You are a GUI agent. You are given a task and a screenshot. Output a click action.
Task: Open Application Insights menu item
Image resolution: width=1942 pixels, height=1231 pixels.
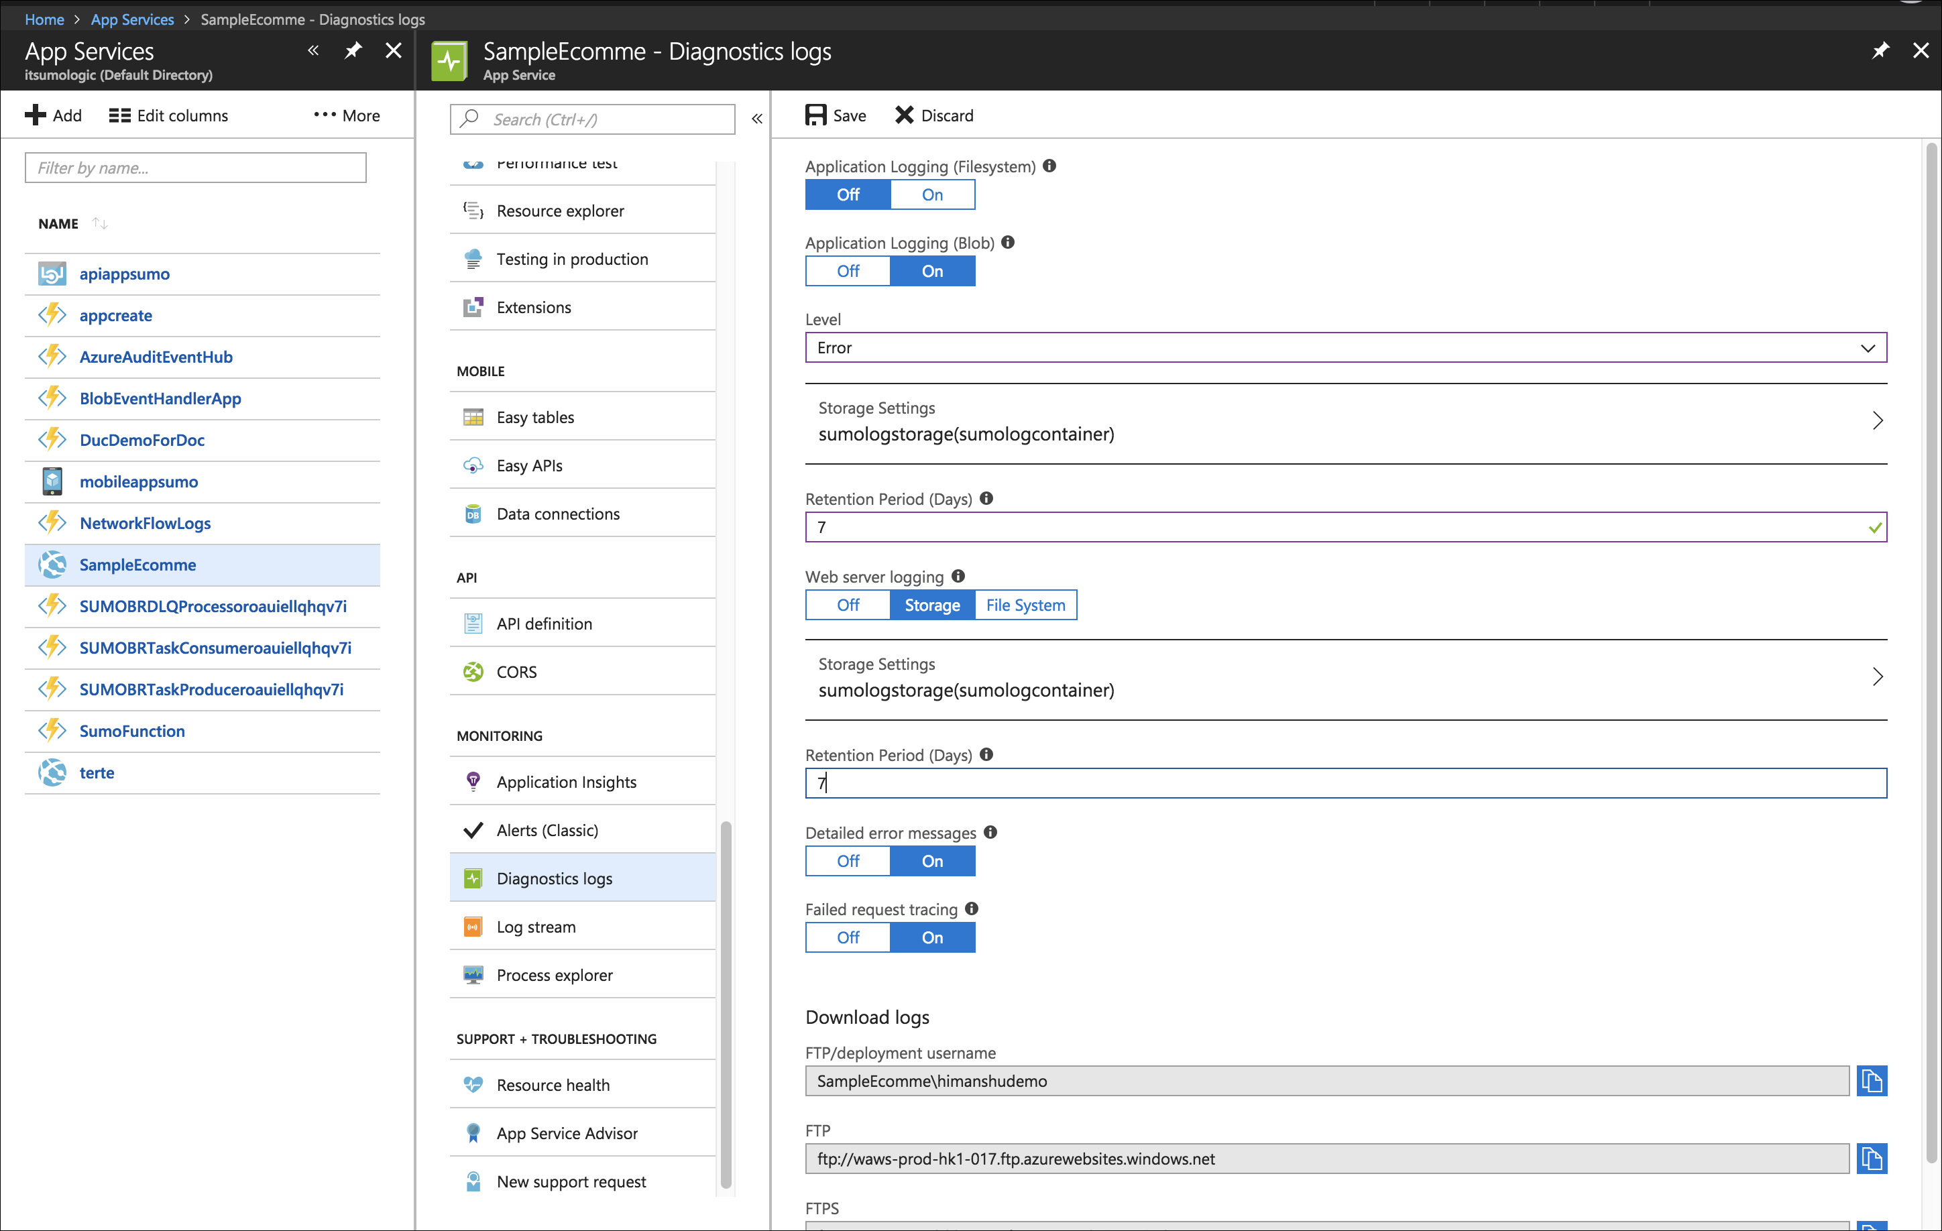[566, 782]
